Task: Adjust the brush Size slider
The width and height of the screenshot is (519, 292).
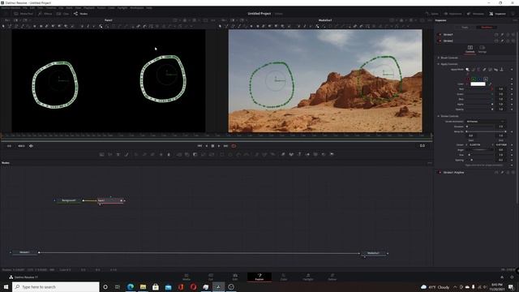Action: point(480,155)
